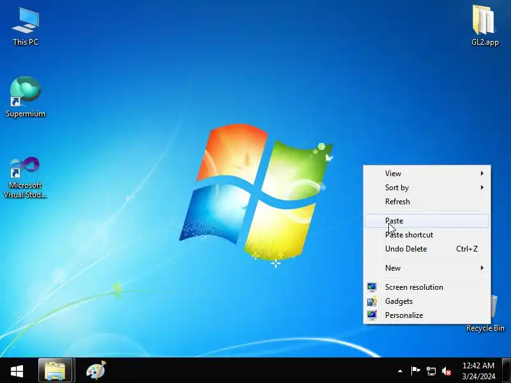Open the network tray icon
The height and width of the screenshot is (383, 511).
(431, 371)
